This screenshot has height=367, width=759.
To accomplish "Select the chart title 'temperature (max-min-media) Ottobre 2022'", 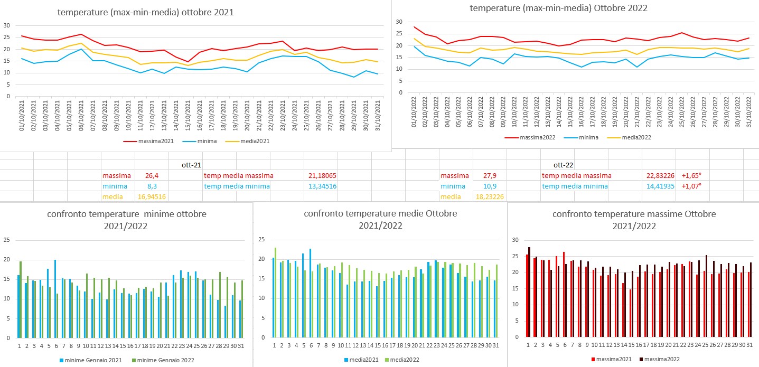I will click(558, 8).
